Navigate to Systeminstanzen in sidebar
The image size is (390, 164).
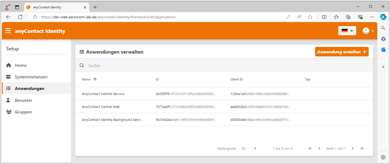[31, 77]
